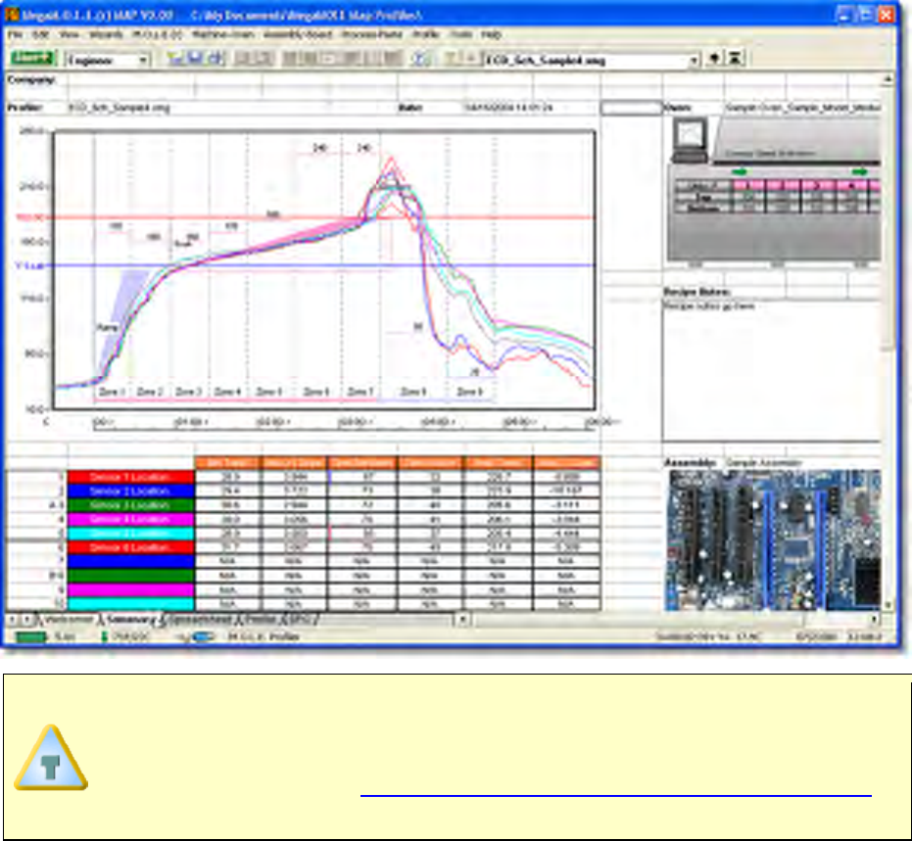Select the red Sensor 1 Location cell
Image resolution: width=912 pixels, height=841 pixels.
coord(131,476)
